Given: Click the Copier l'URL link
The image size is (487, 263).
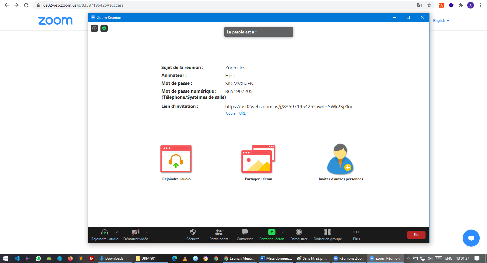Looking at the screenshot, I should click(236, 113).
